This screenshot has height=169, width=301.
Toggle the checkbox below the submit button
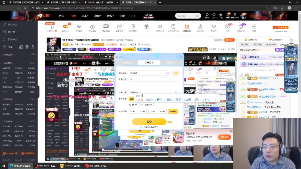point(141,127)
